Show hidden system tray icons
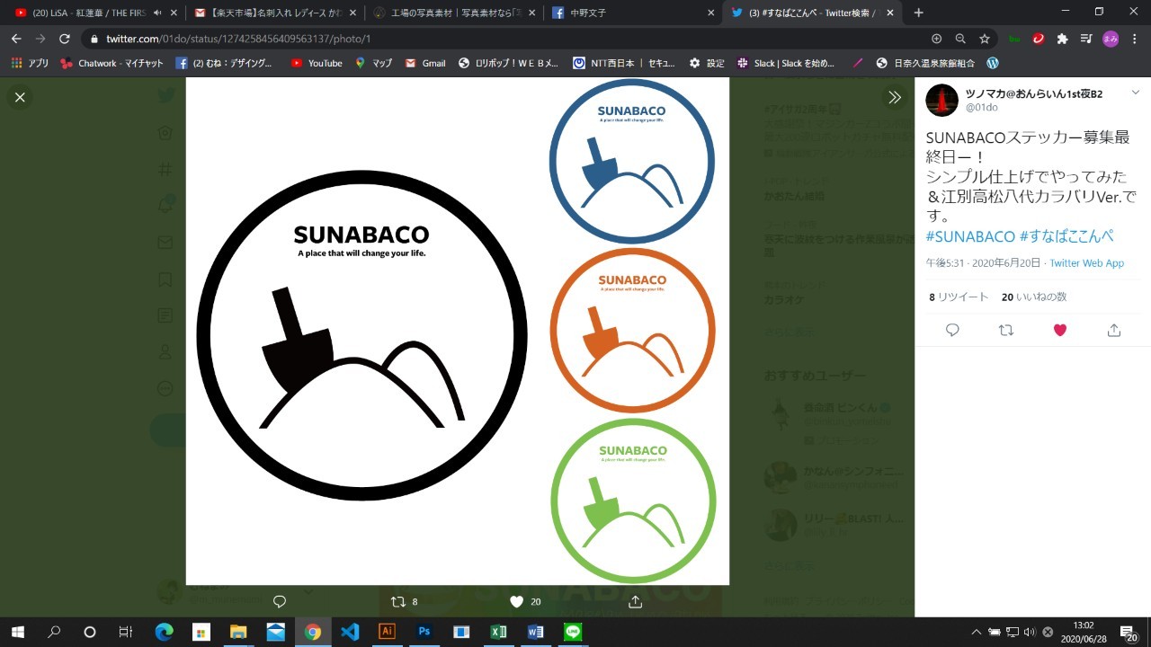 click(976, 632)
